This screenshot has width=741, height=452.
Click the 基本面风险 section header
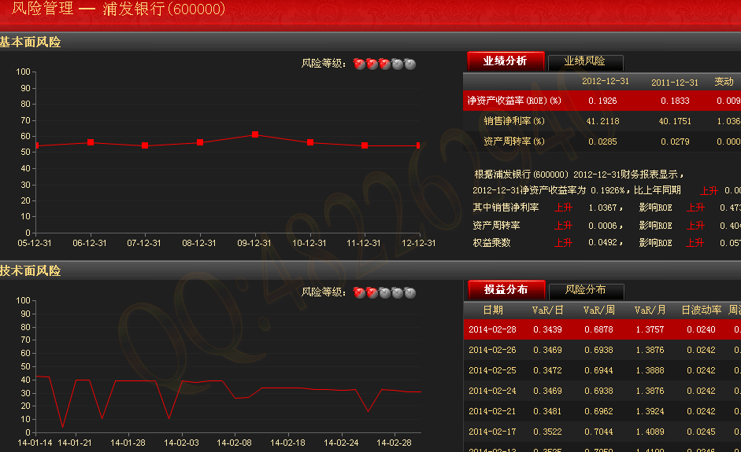click(x=30, y=42)
